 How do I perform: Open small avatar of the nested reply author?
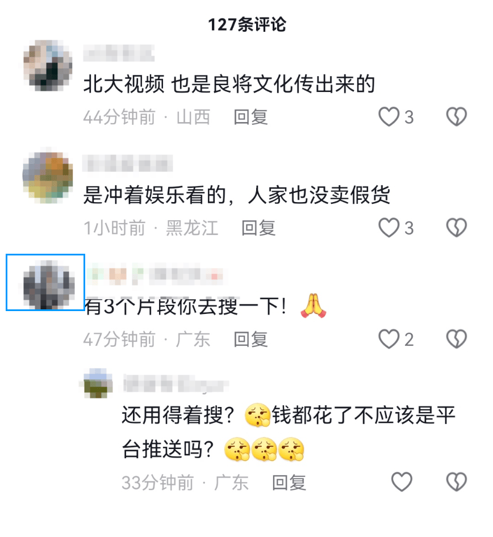(x=98, y=384)
